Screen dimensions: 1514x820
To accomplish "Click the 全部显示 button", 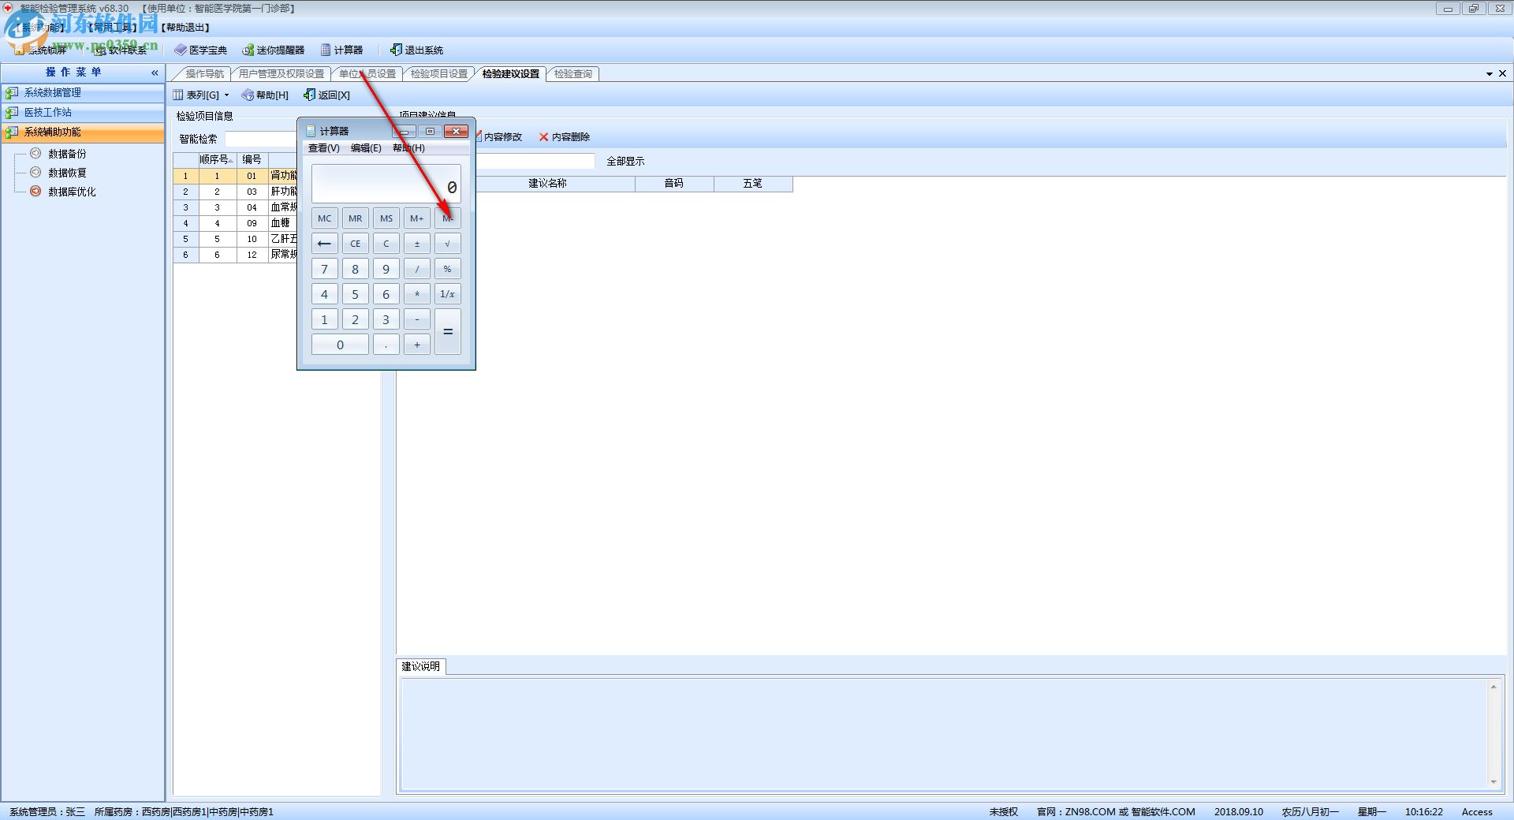I will pyautogui.click(x=625, y=161).
